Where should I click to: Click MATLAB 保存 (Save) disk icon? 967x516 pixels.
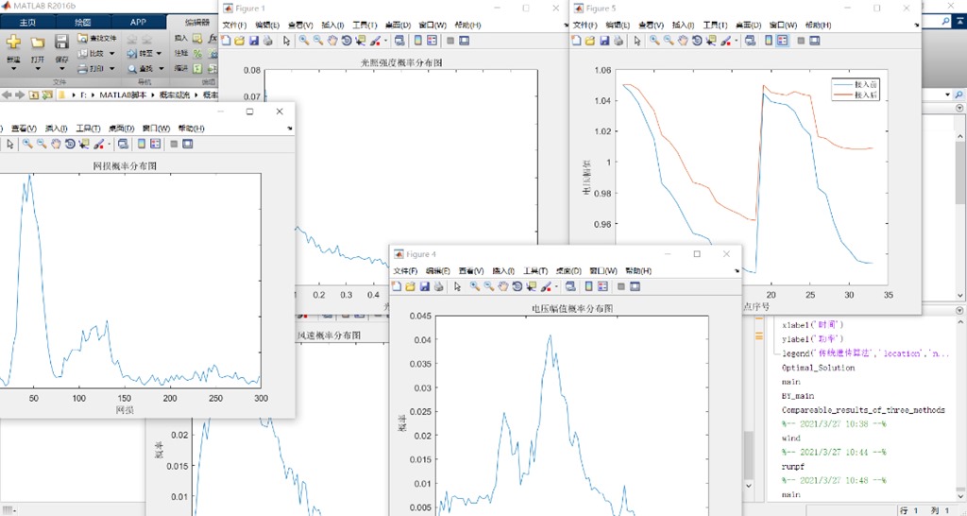(61, 42)
